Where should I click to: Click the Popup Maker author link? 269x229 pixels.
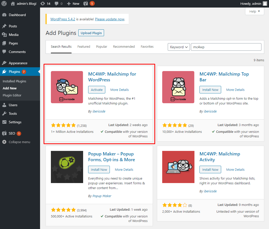tap(102, 196)
